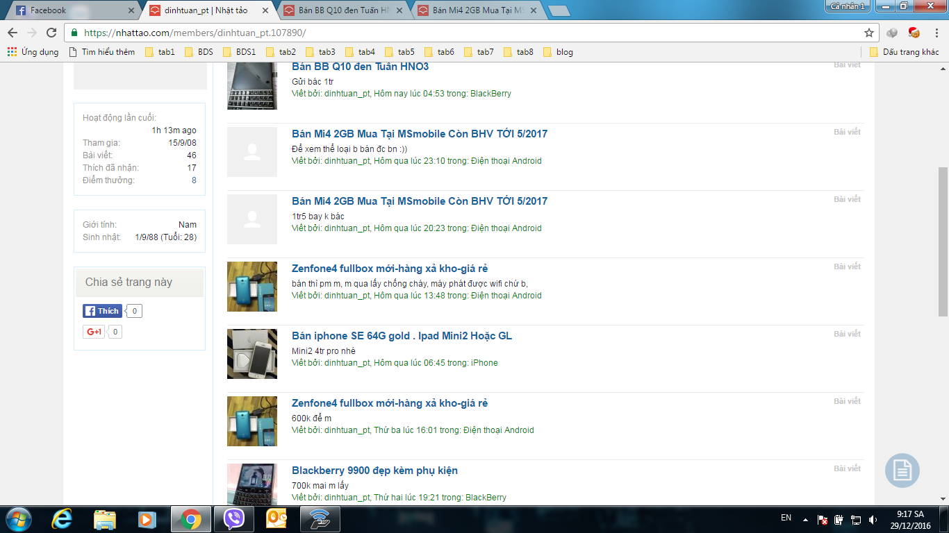
Task: Click the Zenfone4 post thumbnail image
Action: [x=252, y=287]
